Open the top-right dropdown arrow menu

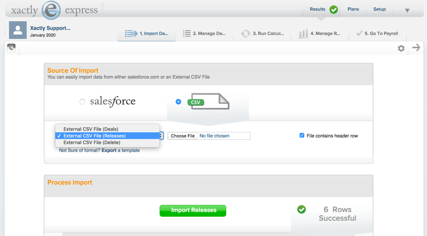click(407, 11)
